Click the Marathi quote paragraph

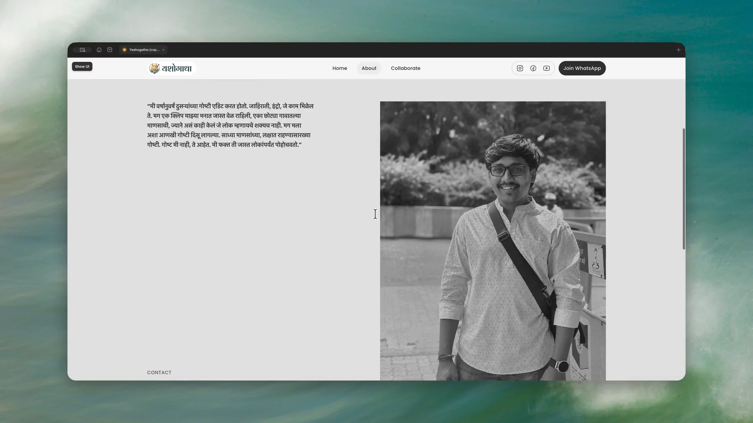click(x=230, y=125)
